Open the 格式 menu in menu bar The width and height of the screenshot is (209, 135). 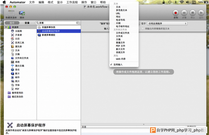[x=51, y=2]
